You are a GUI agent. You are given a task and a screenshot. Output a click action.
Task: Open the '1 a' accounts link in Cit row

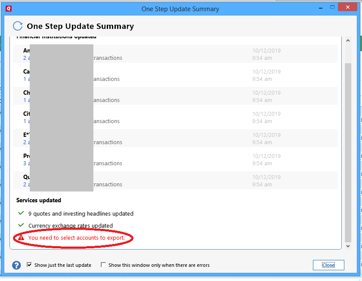click(27, 121)
